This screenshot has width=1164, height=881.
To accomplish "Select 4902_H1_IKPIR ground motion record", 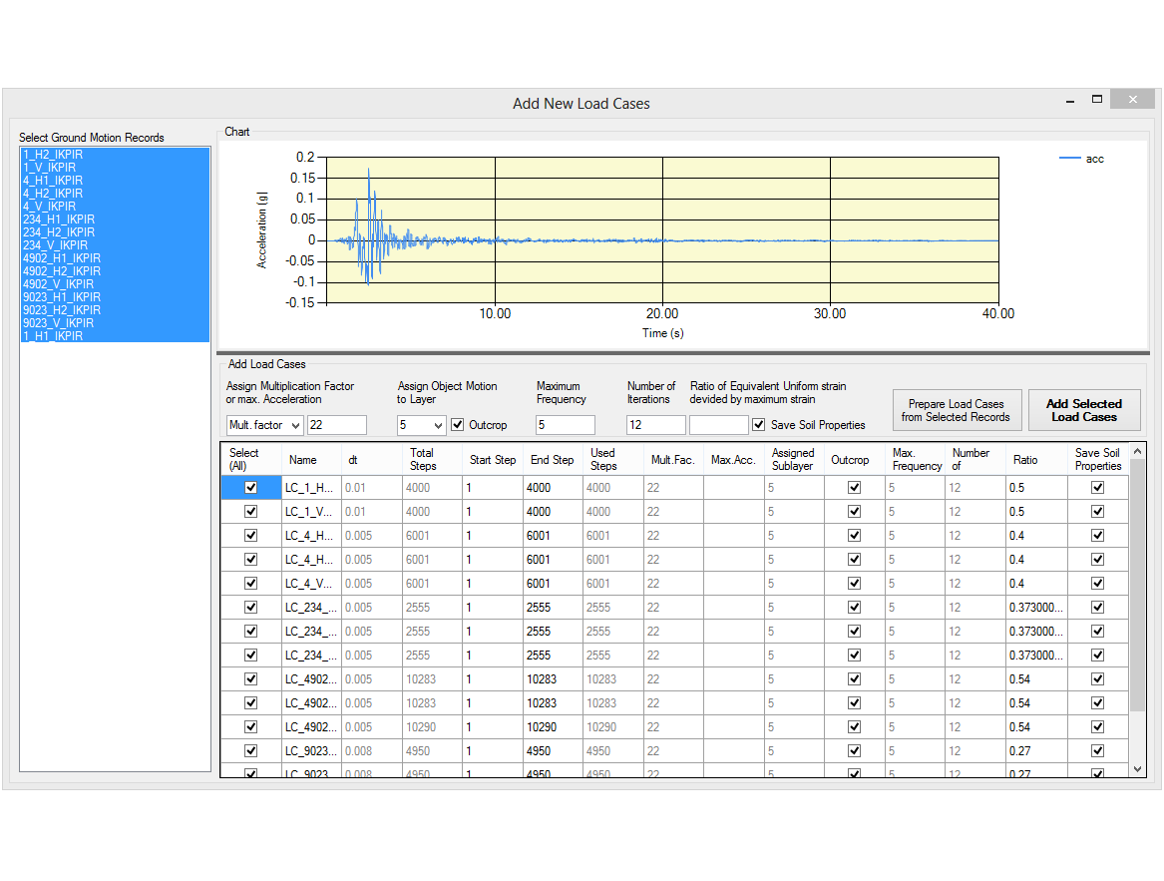I will click(x=62, y=258).
